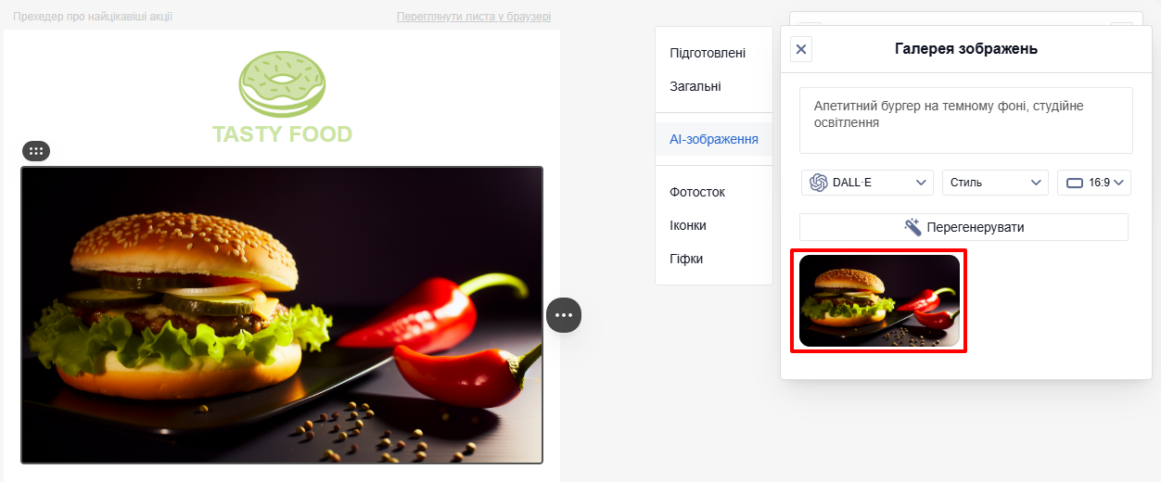
Task: Open Переглянути листа у браузері link
Action: (x=474, y=17)
